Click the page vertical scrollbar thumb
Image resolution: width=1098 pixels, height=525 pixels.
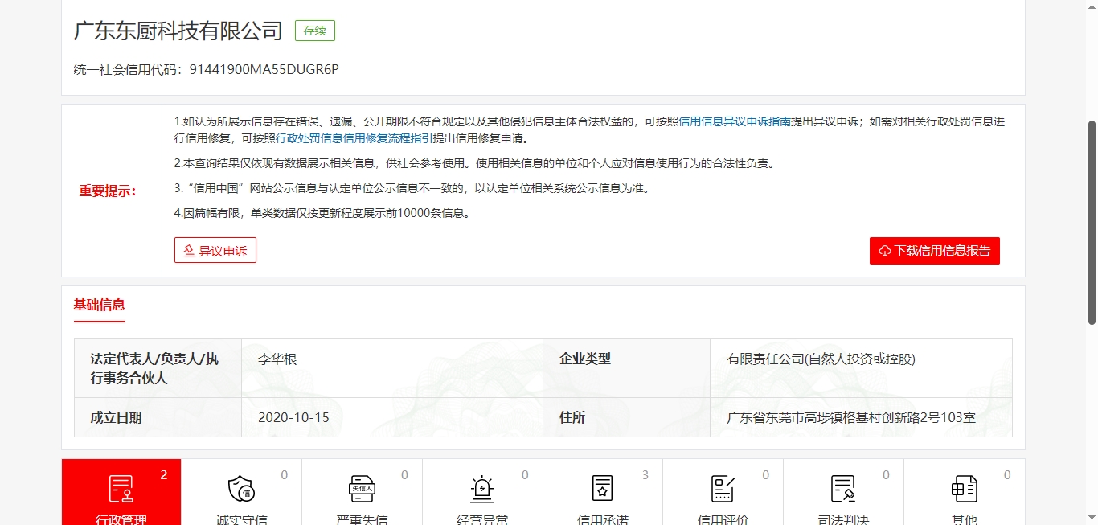pos(1092,223)
